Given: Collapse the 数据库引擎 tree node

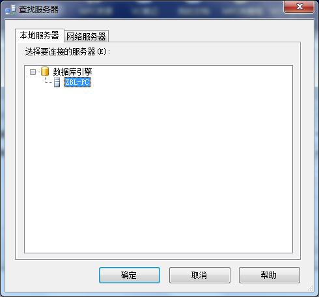Looking at the screenshot, I should (33, 72).
